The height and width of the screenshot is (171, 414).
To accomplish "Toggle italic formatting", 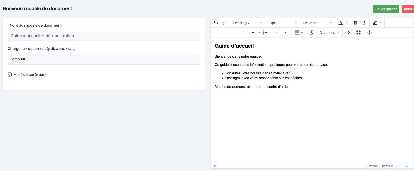I will coord(364,23).
